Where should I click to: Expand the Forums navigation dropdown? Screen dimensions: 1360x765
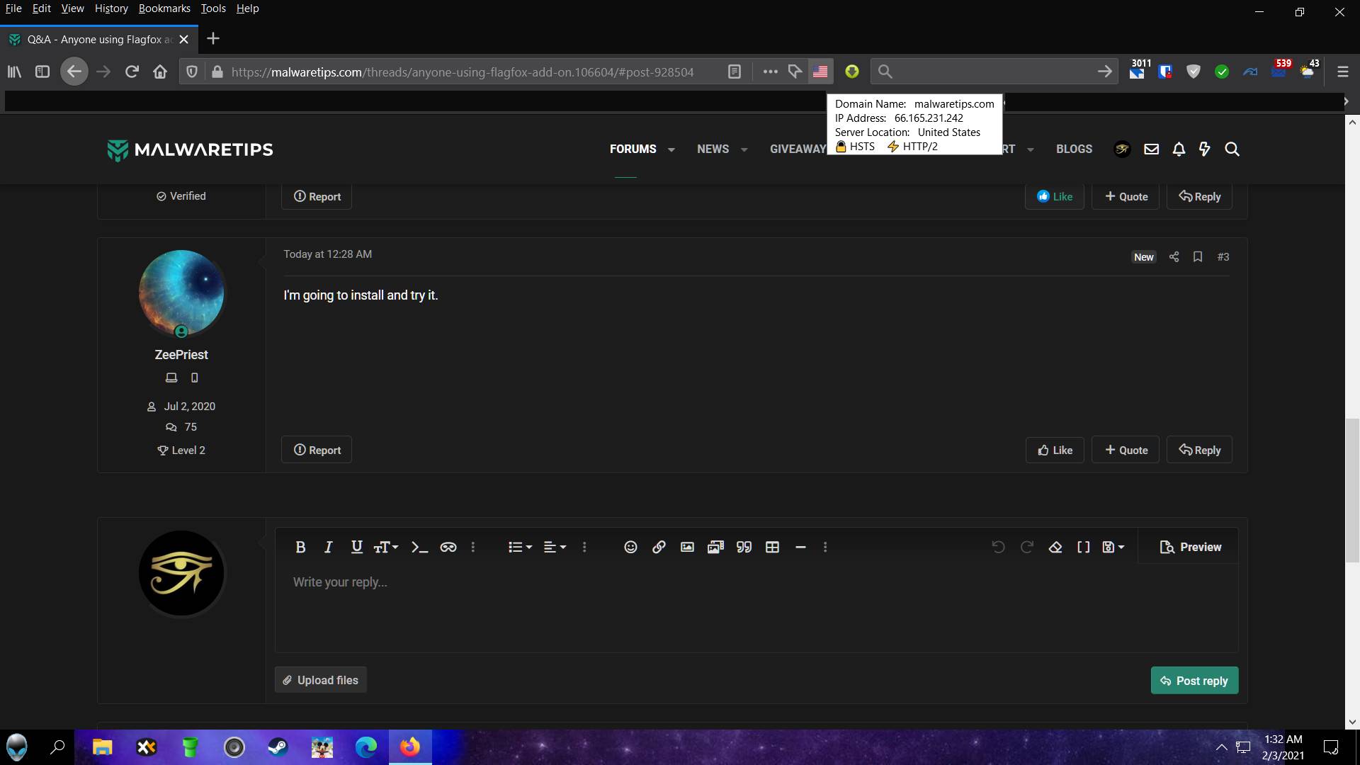tap(671, 149)
